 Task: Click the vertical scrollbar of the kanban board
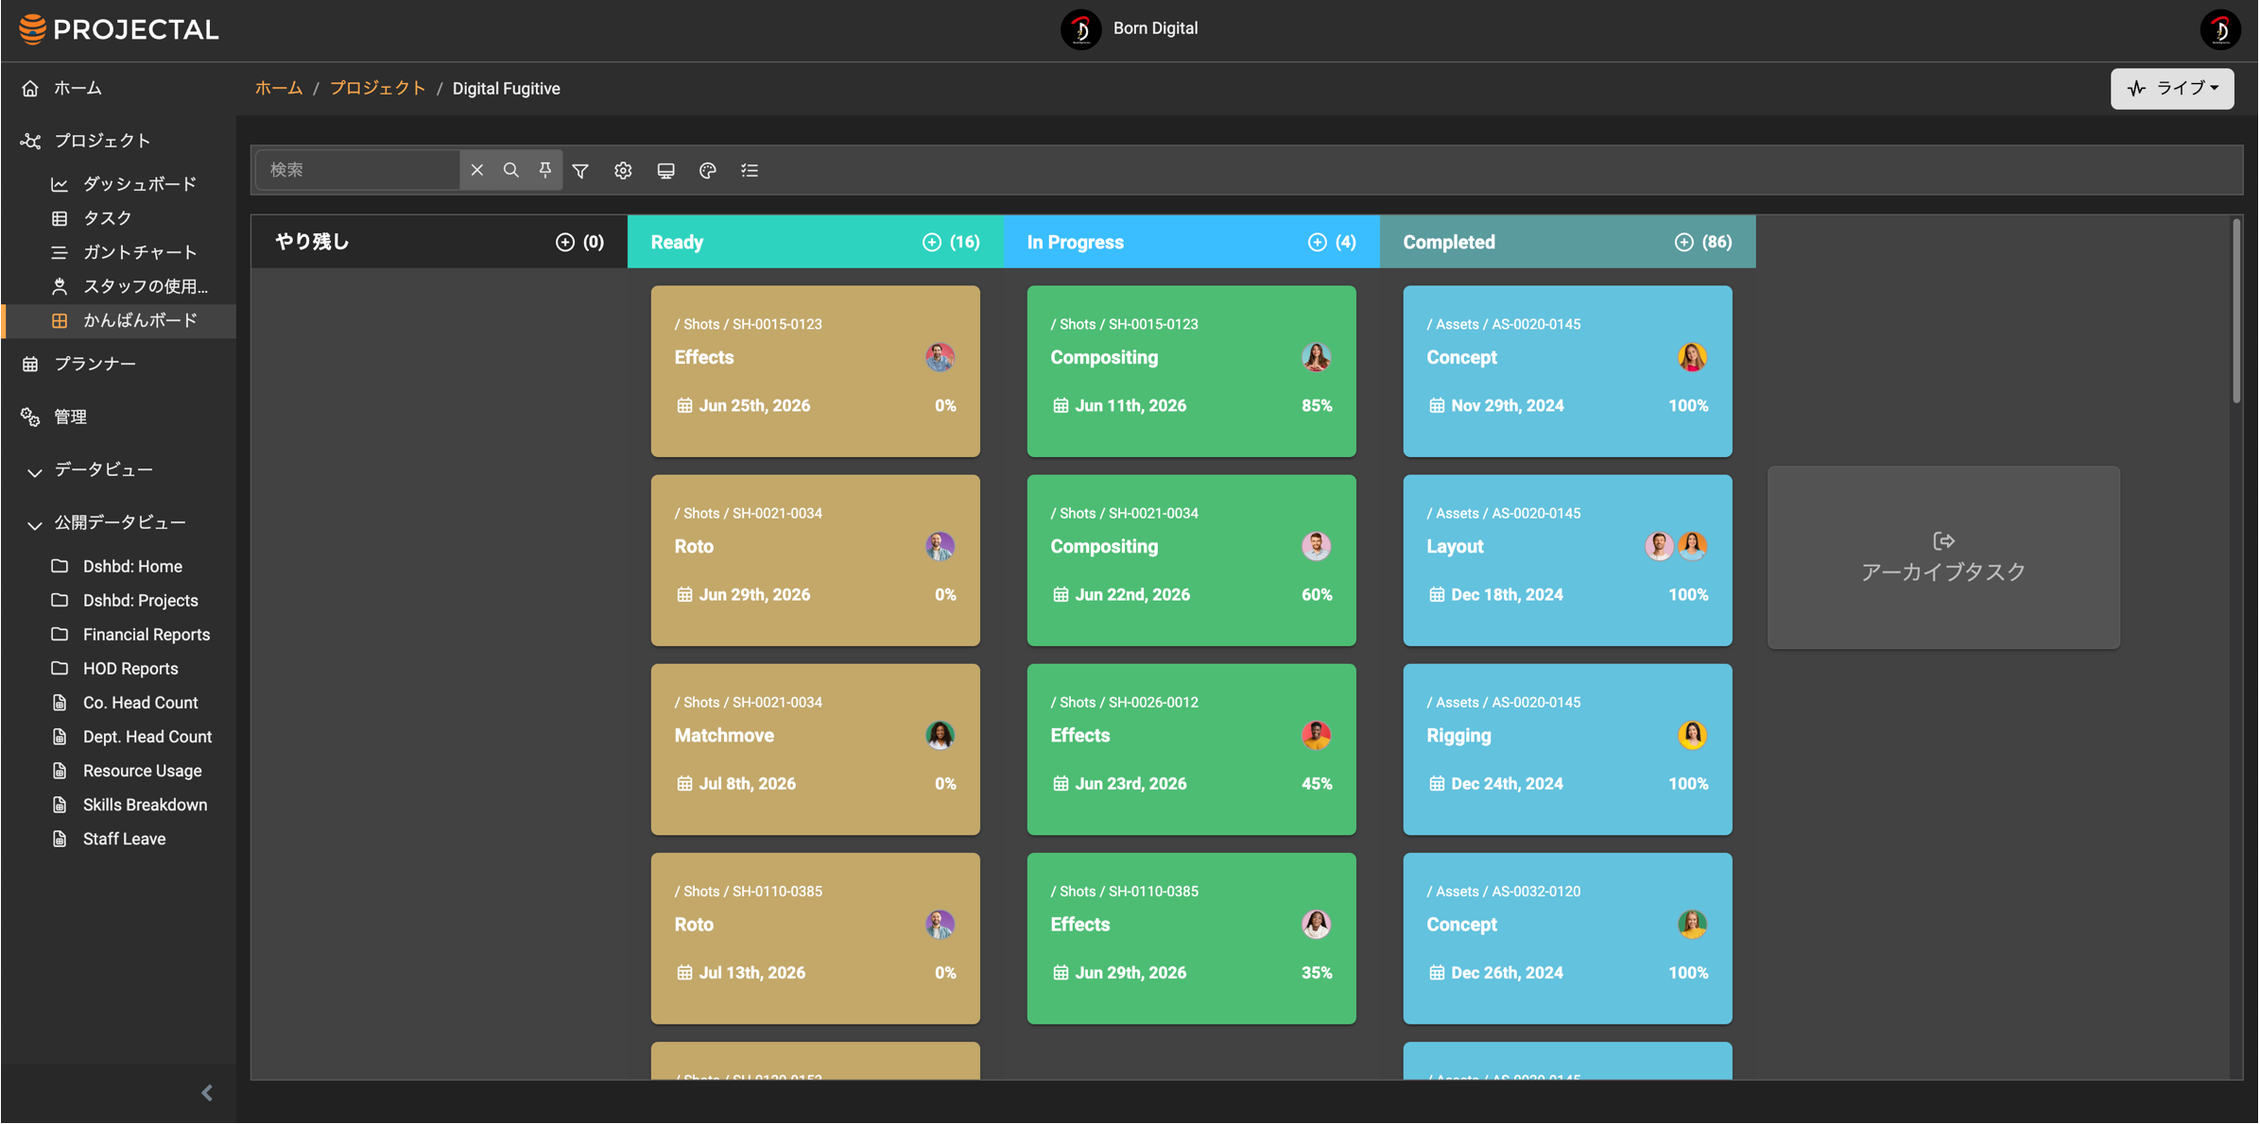coord(2235,312)
